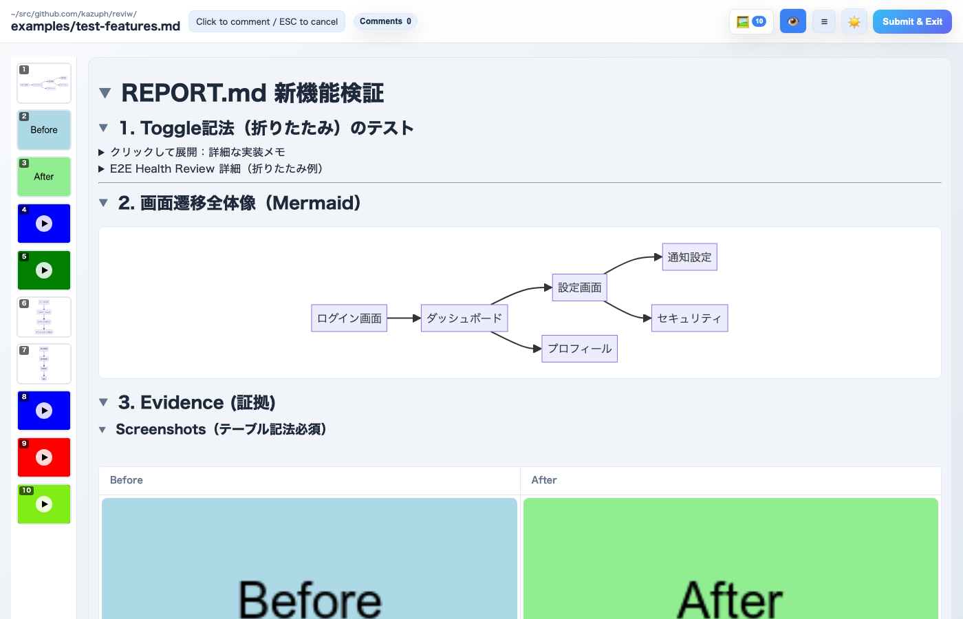Viewport: 963px width, 619px height.
Task: Click the play icon on red thumbnail 9
Action: [43, 457]
